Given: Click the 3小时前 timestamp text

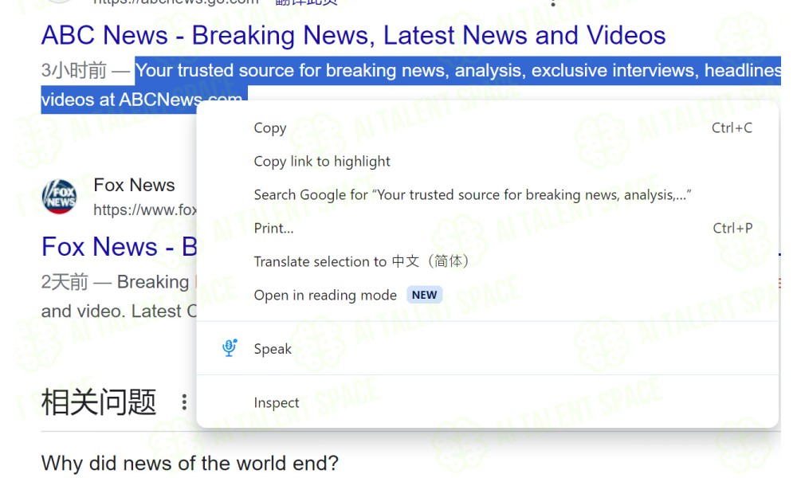Looking at the screenshot, I should point(74,71).
